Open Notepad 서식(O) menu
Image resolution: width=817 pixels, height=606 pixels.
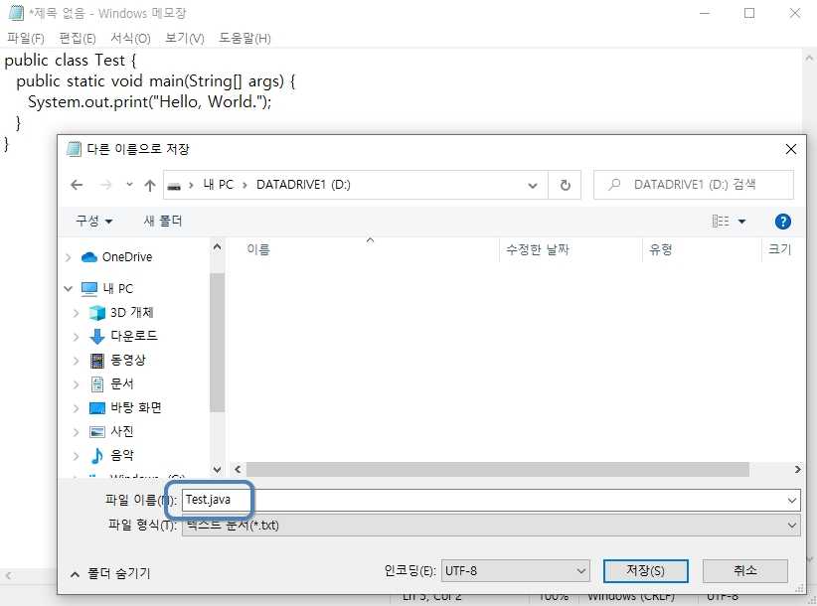point(130,38)
